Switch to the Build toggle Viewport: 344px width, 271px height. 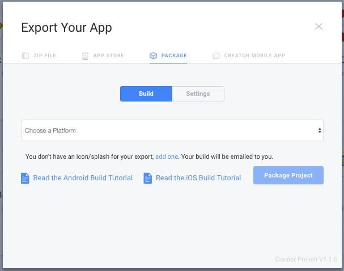coord(146,94)
